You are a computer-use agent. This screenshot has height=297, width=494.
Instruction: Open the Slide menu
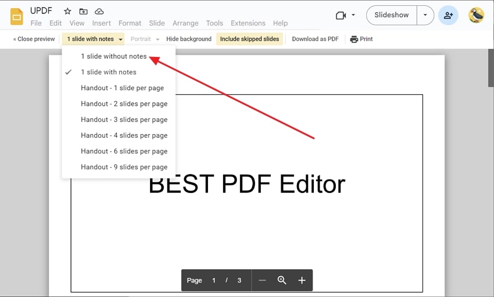pyautogui.click(x=157, y=23)
